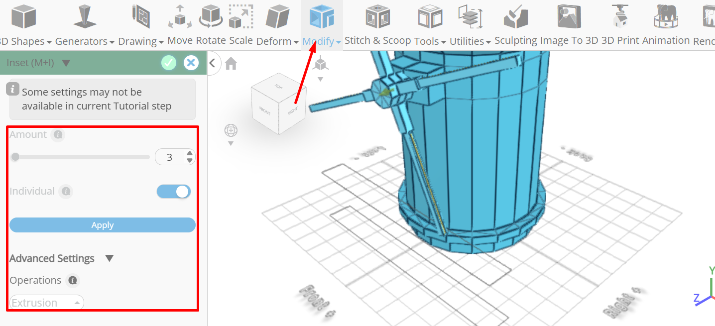Select the Sculpting tool
Screen dimensions: 715x326
516,25
